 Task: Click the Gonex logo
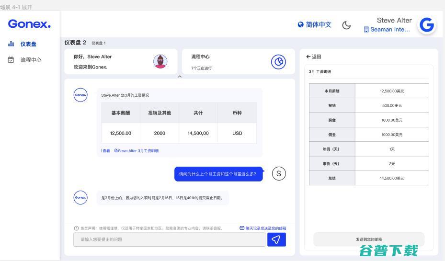point(29,24)
